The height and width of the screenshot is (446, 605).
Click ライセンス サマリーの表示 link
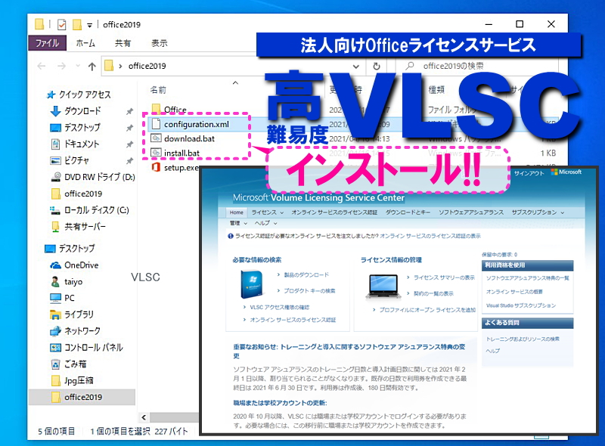(x=444, y=277)
